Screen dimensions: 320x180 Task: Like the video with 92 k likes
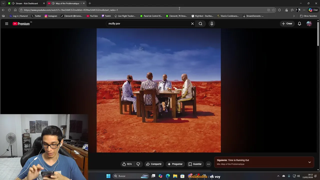127,164
